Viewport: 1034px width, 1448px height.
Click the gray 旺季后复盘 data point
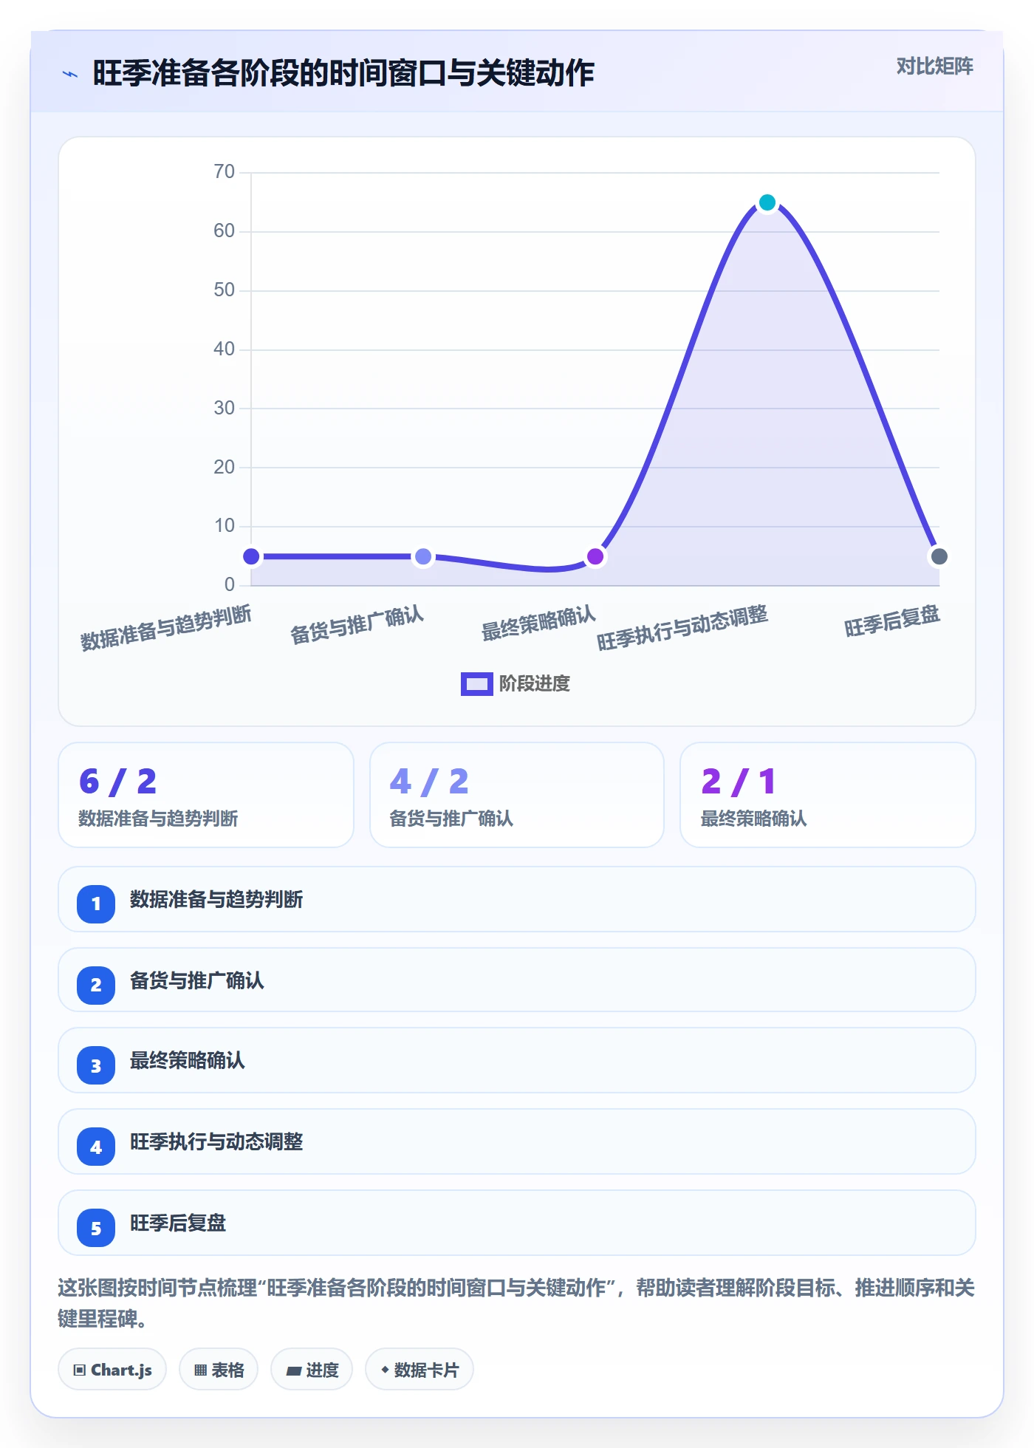pos(939,556)
